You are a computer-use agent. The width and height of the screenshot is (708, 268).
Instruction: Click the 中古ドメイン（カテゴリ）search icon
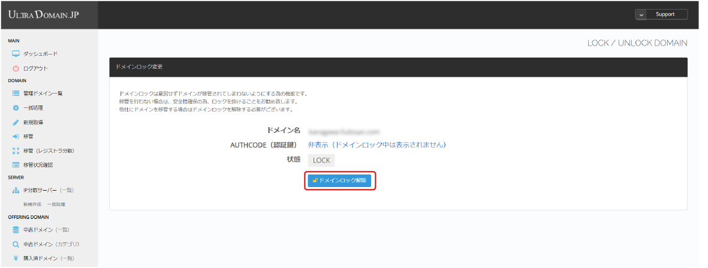16,244
